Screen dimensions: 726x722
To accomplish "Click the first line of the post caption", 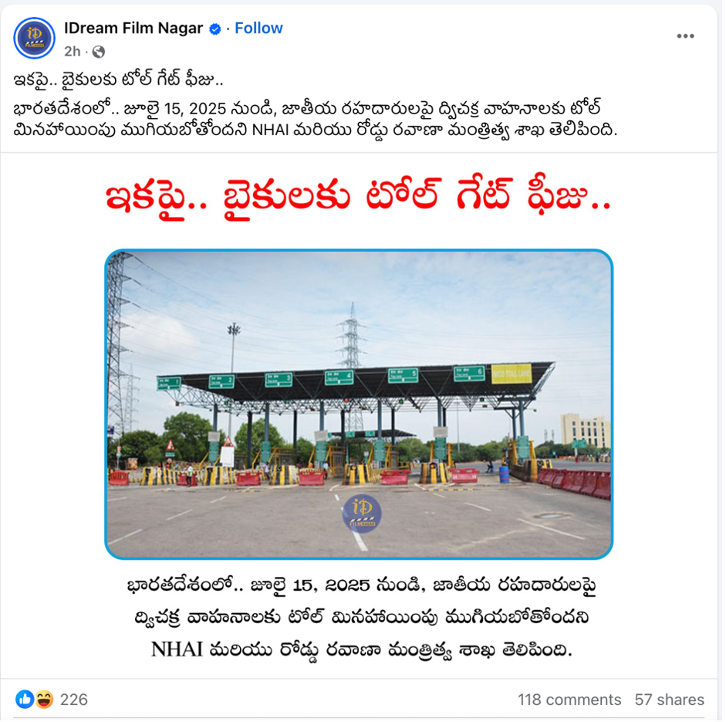I will pos(119,80).
